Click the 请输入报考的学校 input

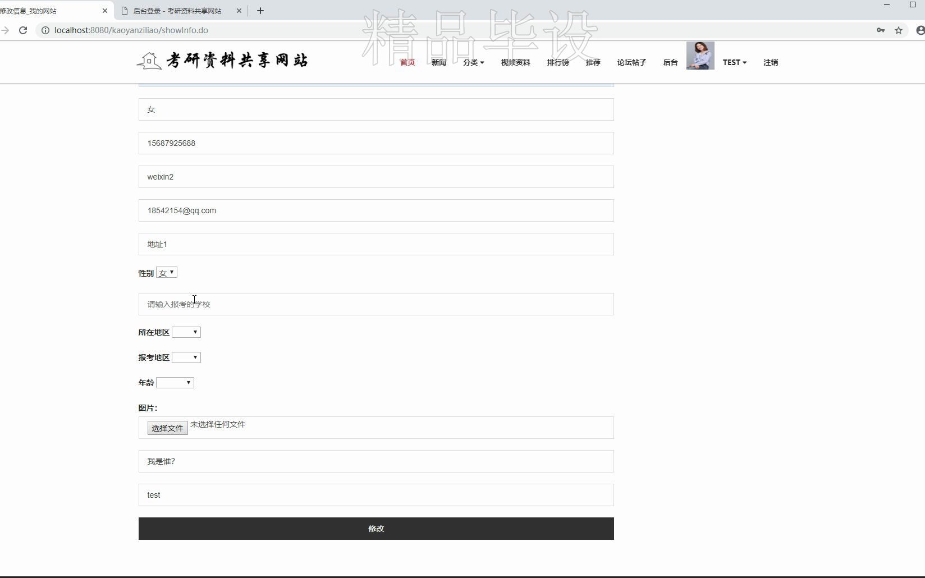click(376, 304)
